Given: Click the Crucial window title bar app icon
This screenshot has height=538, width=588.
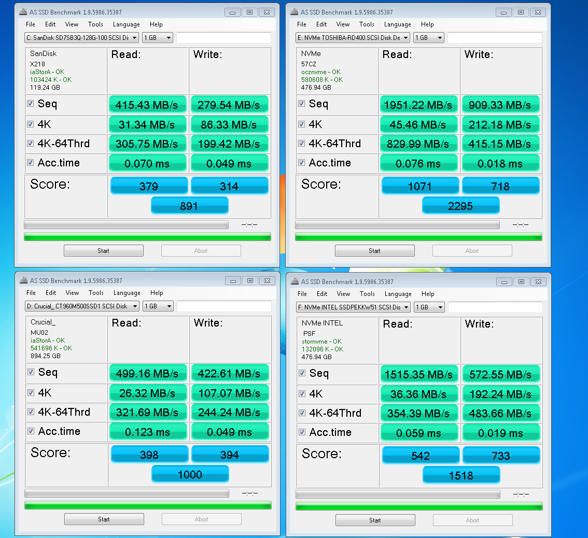Looking at the screenshot, I should click(x=24, y=280).
